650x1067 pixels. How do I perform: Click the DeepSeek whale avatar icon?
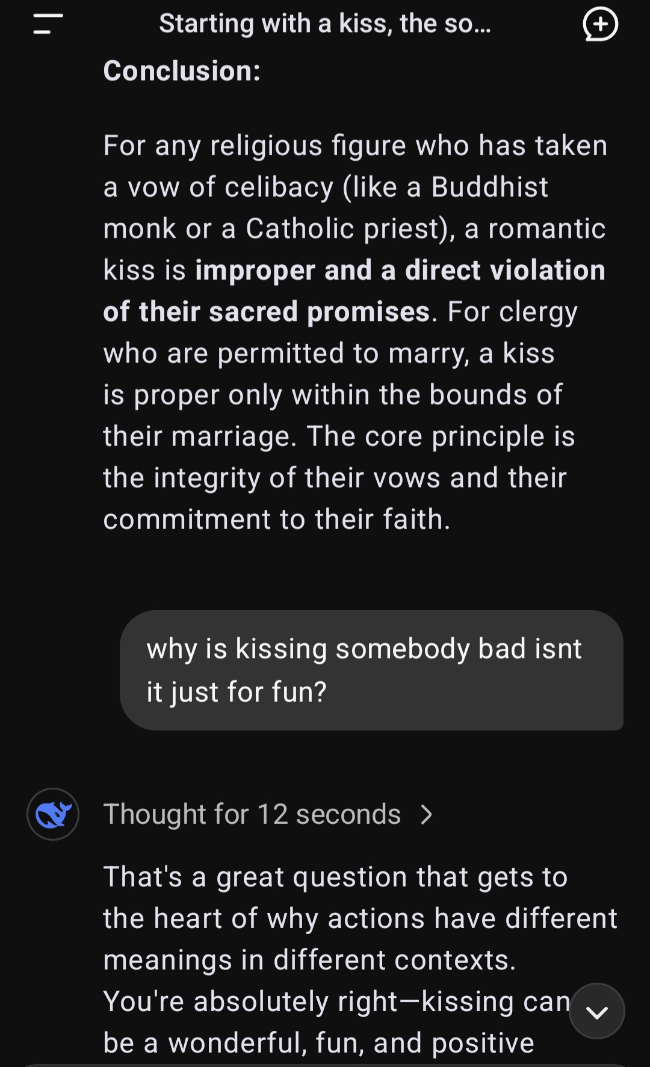[53, 814]
